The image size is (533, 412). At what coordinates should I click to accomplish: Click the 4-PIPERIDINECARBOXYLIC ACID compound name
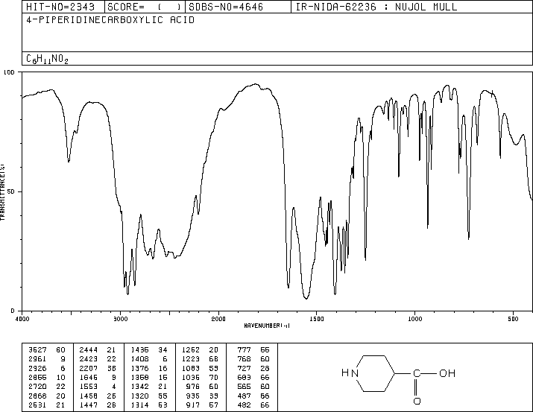(x=110, y=20)
